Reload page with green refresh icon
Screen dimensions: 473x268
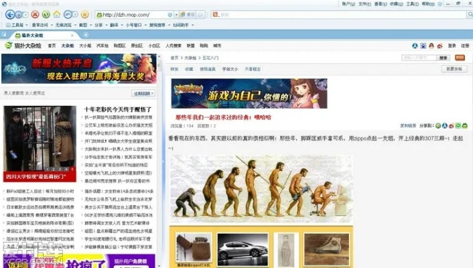tap(46, 14)
